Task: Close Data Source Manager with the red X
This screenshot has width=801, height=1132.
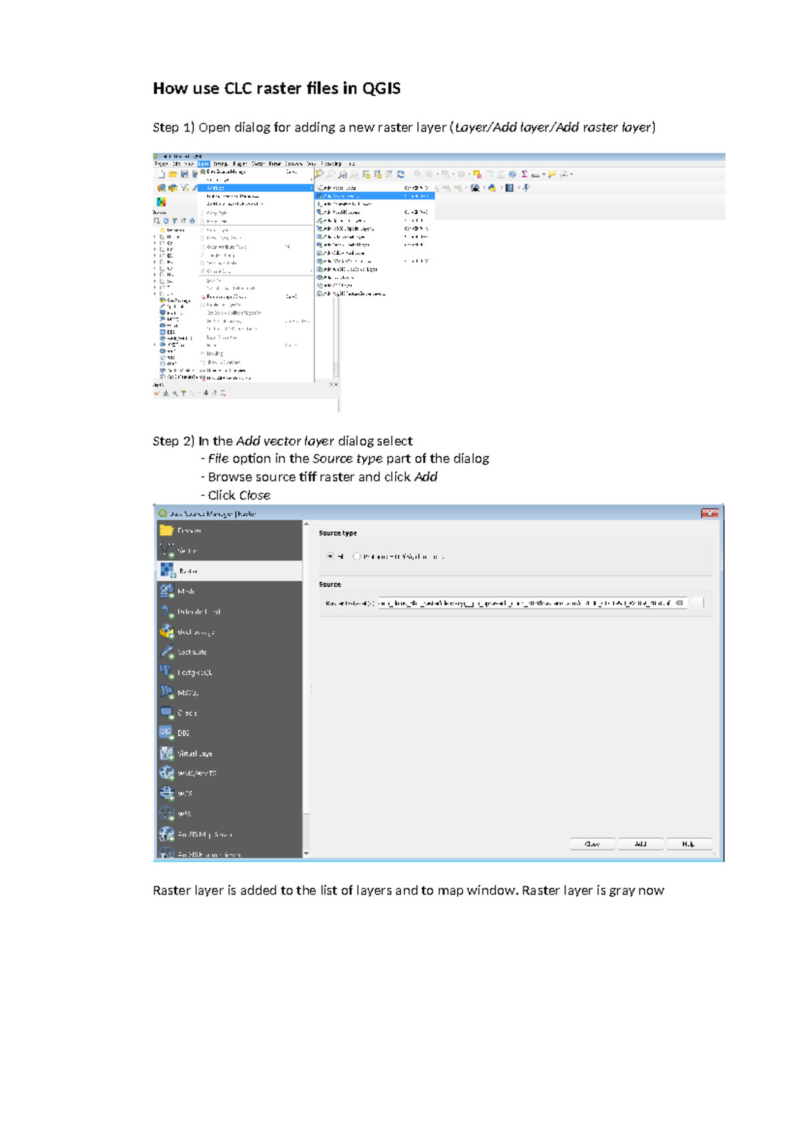Action: 710,513
